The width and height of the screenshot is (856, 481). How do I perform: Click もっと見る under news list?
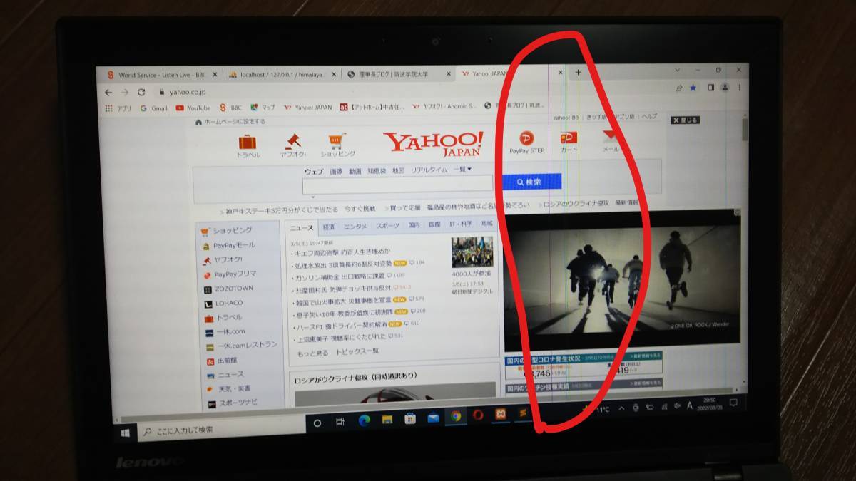click(x=312, y=352)
